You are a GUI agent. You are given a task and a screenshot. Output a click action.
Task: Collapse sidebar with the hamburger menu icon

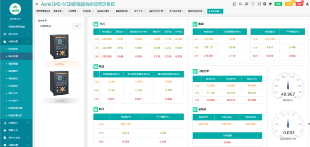coord(37,4)
